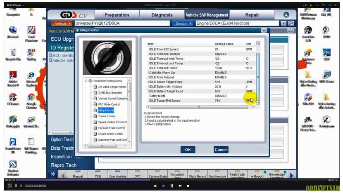Select the Vehicle S/W Management tab

(207, 15)
